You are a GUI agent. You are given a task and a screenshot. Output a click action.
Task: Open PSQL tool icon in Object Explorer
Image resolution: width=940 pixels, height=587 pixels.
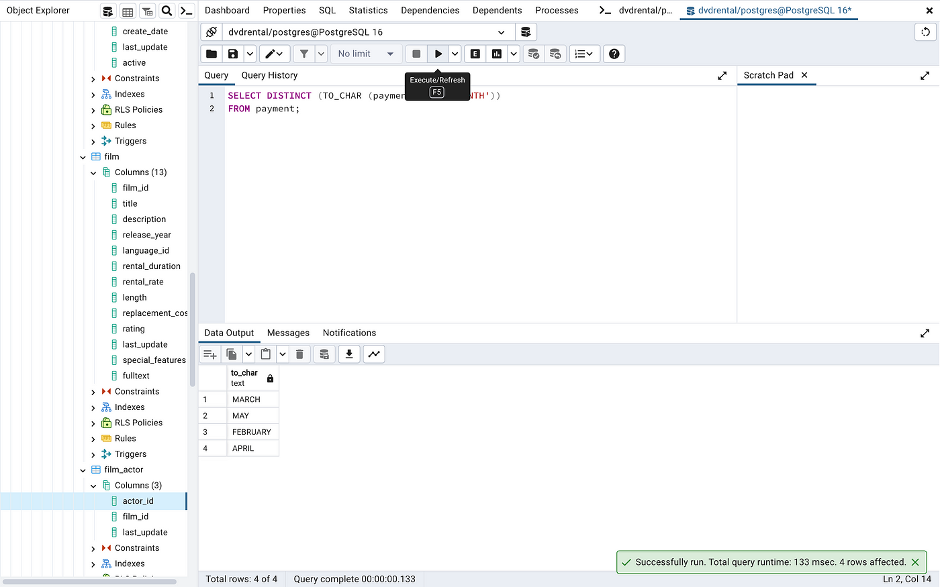[186, 11]
